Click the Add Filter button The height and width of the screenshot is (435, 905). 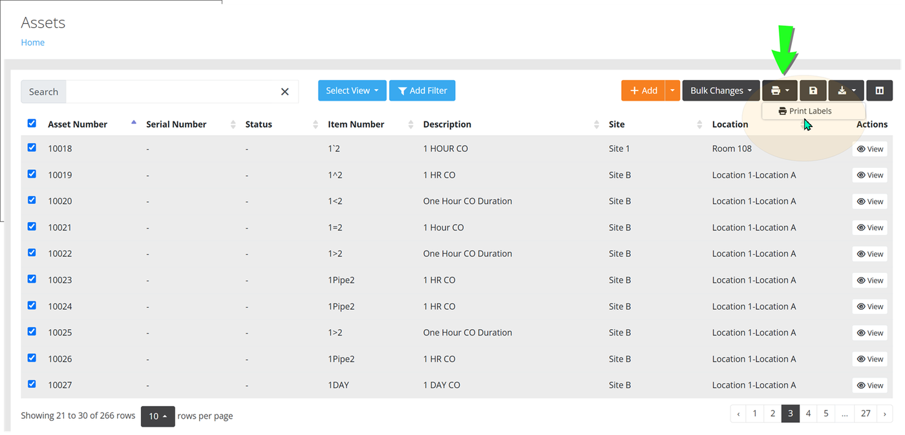(422, 90)
